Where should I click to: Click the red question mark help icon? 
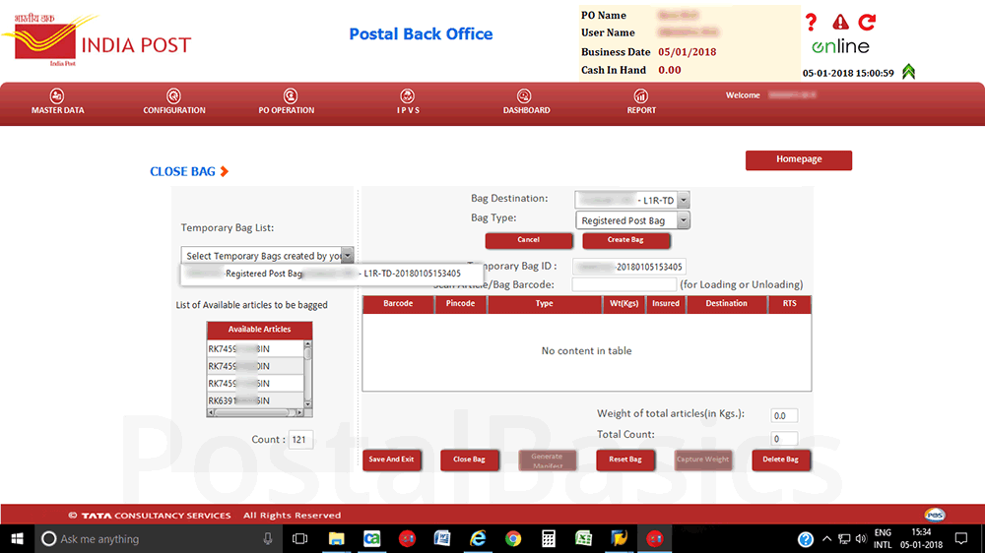(x=812, y=22)
